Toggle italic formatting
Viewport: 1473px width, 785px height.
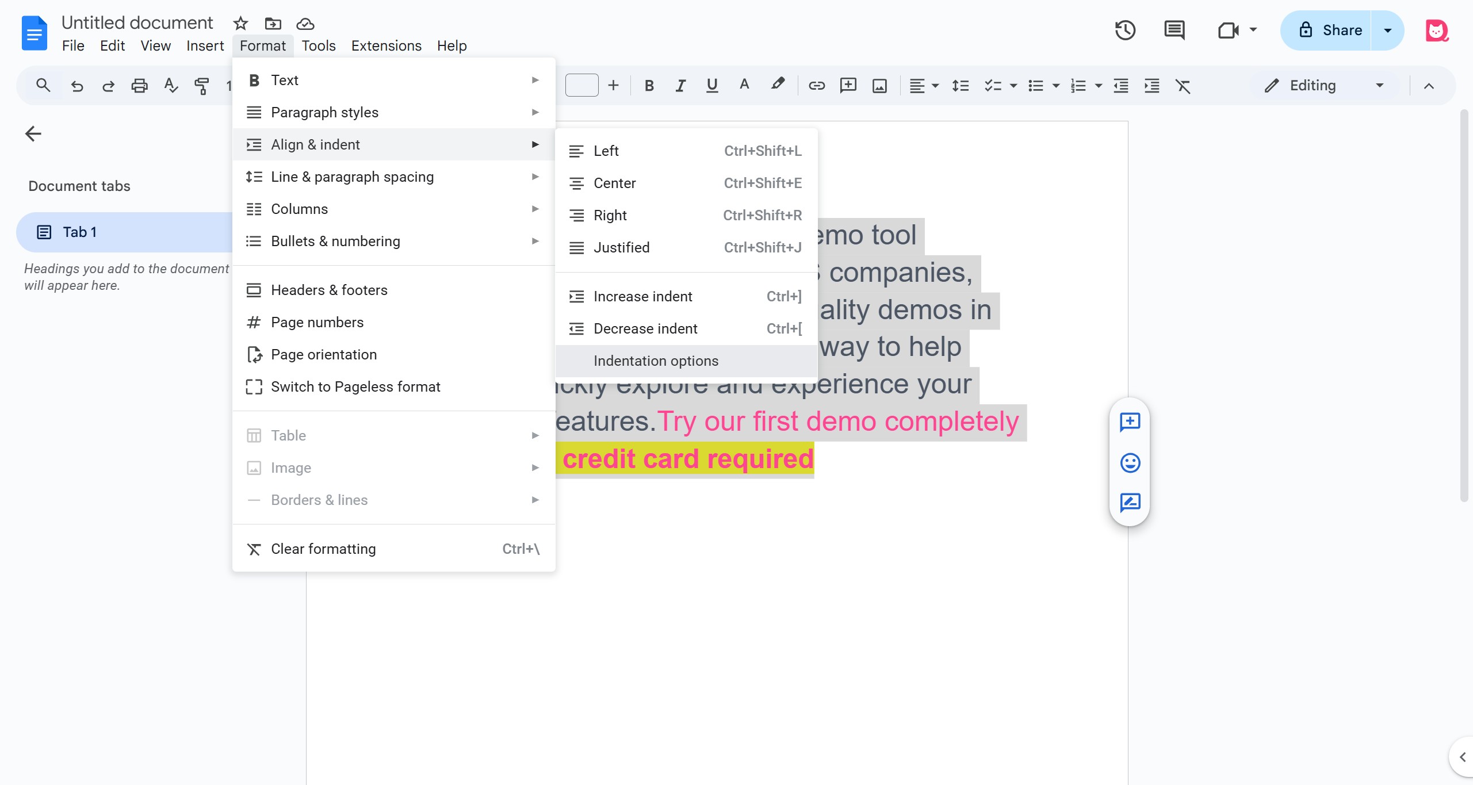coord(680,86)
